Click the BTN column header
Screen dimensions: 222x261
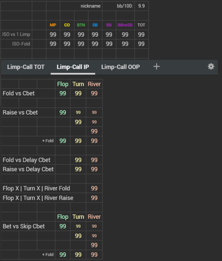coord(81,25)
